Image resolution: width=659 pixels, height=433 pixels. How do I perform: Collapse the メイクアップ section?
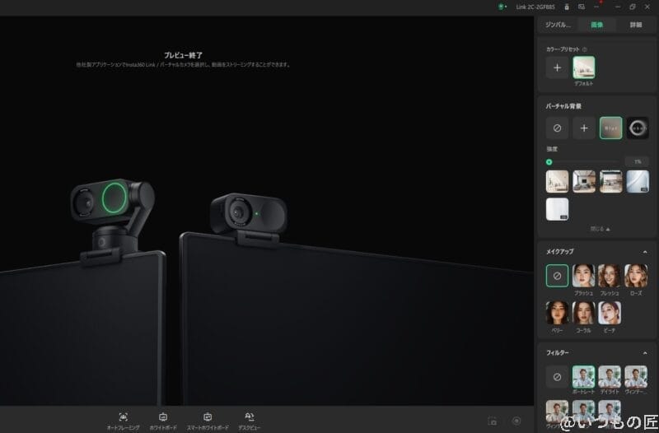pos(645,252)
